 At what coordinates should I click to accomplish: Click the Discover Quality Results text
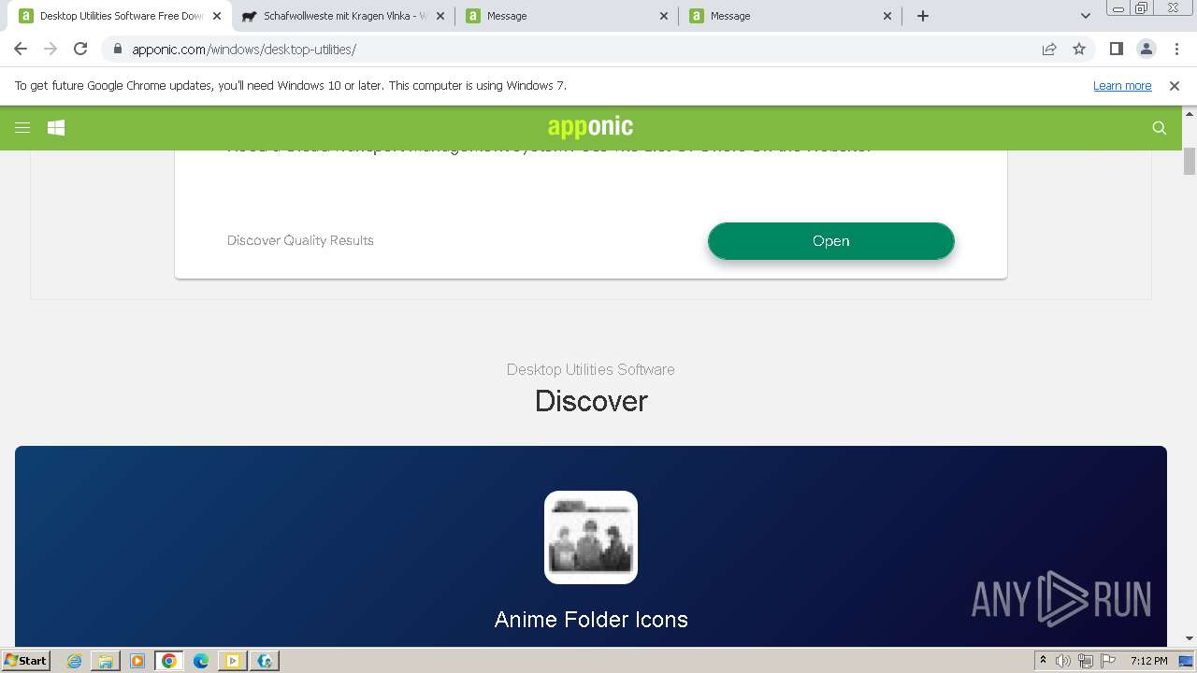click(x=300, y=240)
